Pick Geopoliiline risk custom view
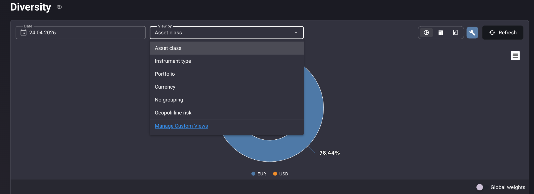 point(226,113)
